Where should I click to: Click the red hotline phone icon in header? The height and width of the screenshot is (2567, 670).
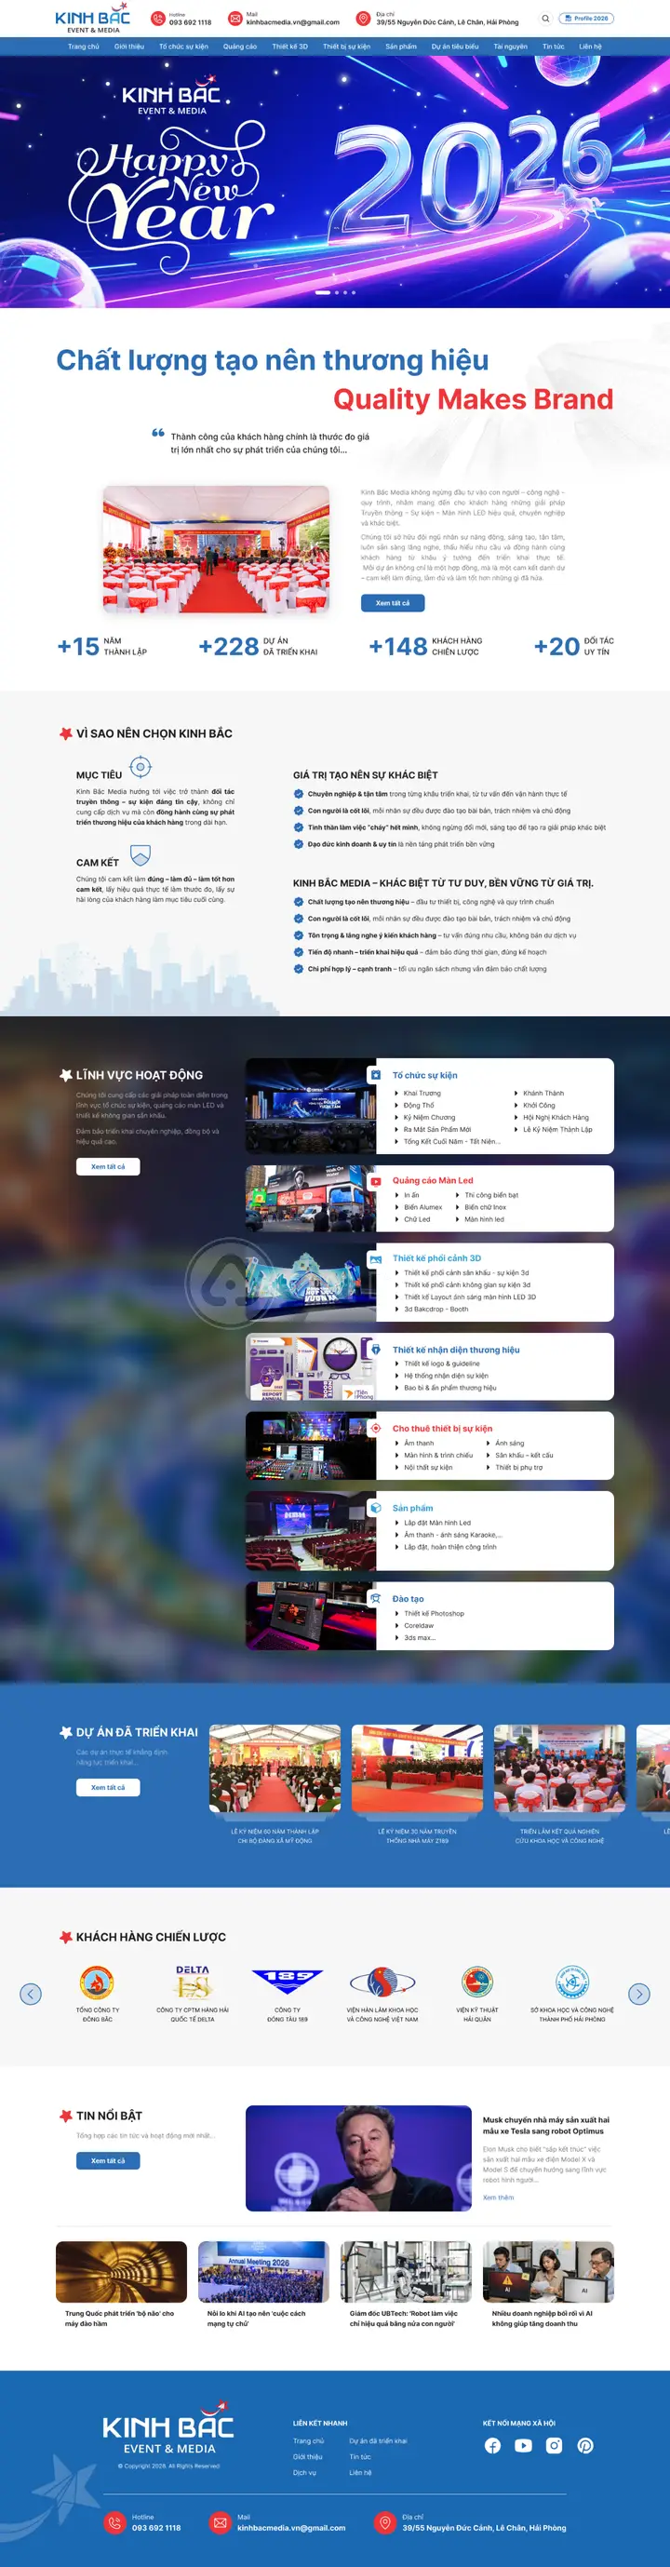[157, 18]
